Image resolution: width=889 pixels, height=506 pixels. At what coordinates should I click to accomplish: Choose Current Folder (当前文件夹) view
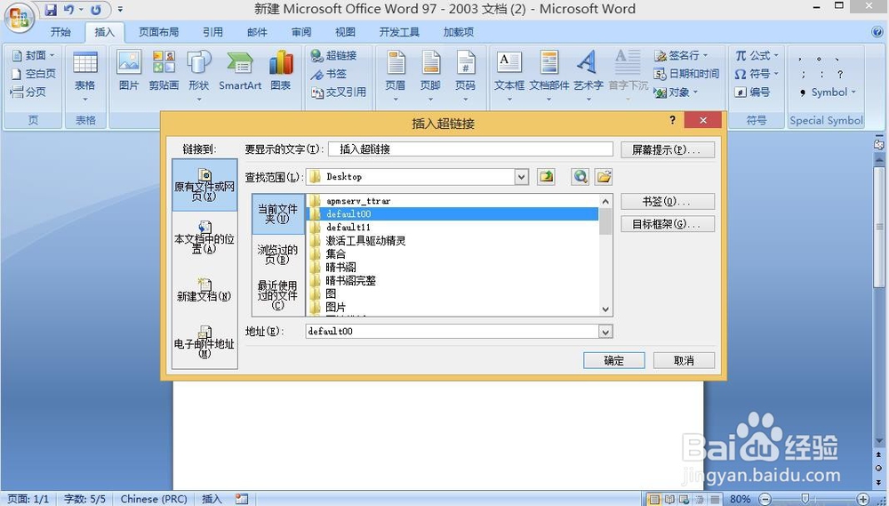[x=277, y=213]
